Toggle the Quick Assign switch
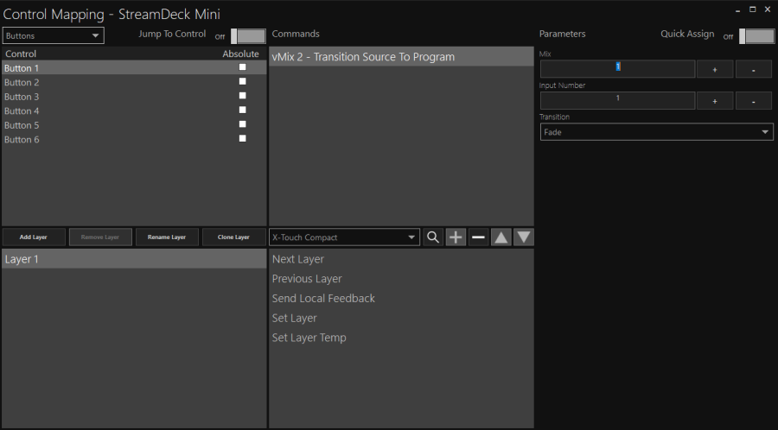This screenshot has height=430, width=778. pos(757,36)
